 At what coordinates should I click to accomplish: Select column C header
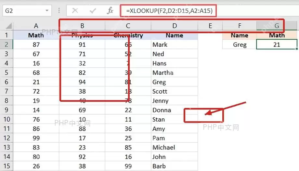[x=128, y=26]
